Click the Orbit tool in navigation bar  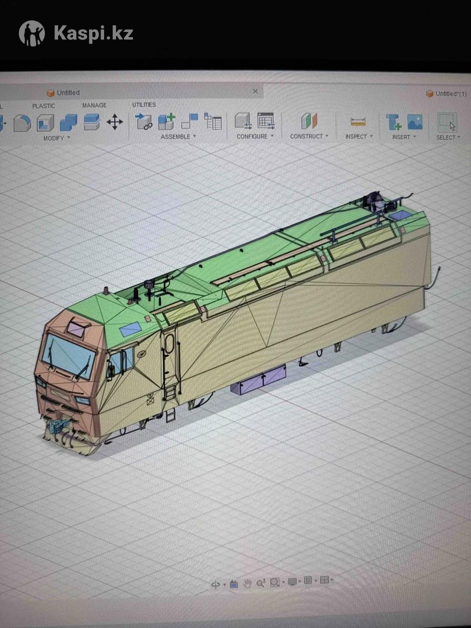pos(216,585)
